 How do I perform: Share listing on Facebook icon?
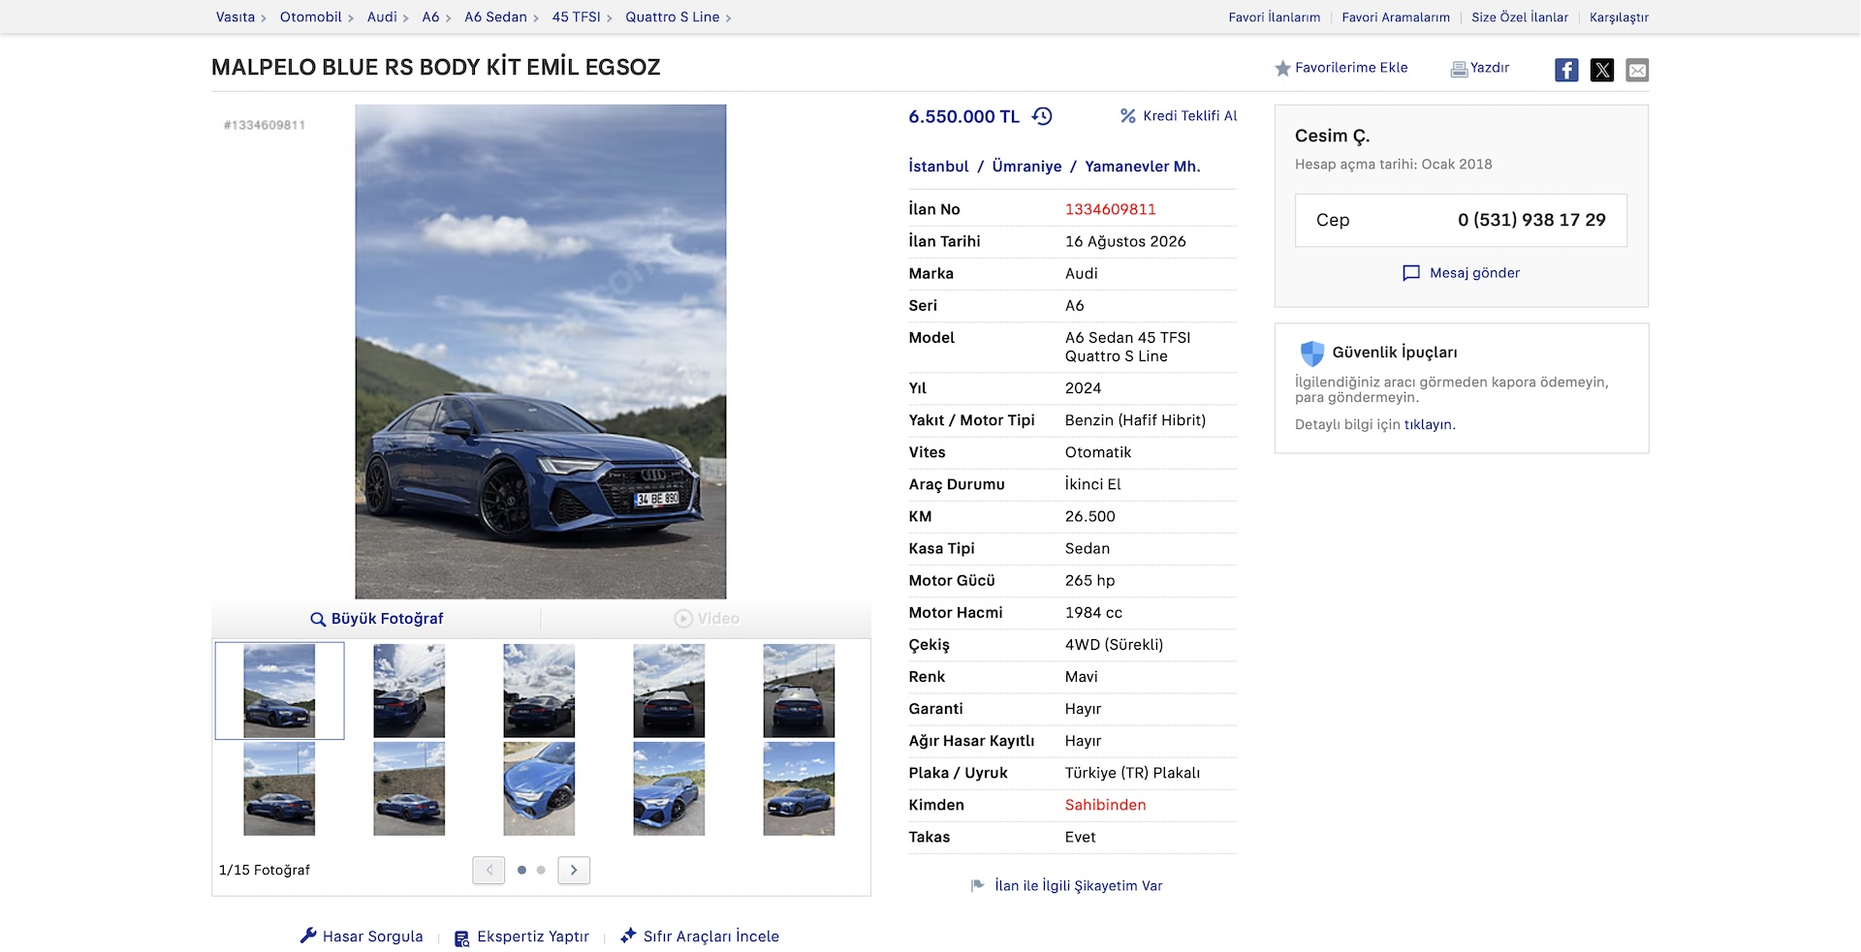tap(1566, 70)
